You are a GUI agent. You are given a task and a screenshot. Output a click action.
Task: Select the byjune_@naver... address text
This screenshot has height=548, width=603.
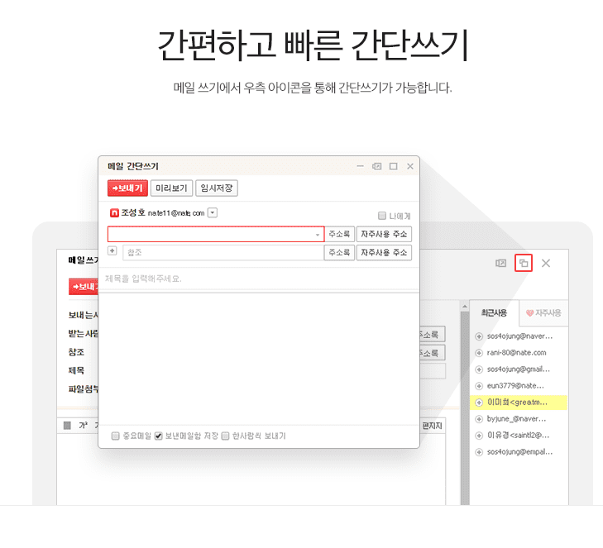[x=516, y=419]
